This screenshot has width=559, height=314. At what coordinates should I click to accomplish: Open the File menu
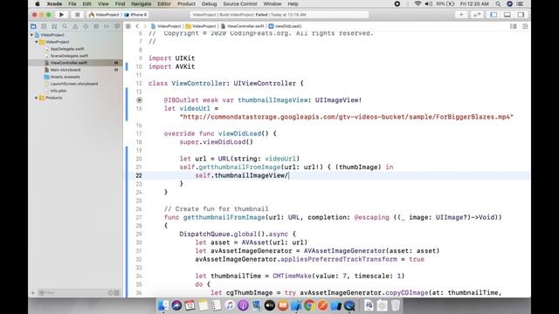(72, 3)
